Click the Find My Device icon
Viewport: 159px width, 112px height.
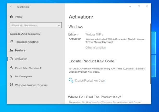pyautogui.click(x=11, y=68)
